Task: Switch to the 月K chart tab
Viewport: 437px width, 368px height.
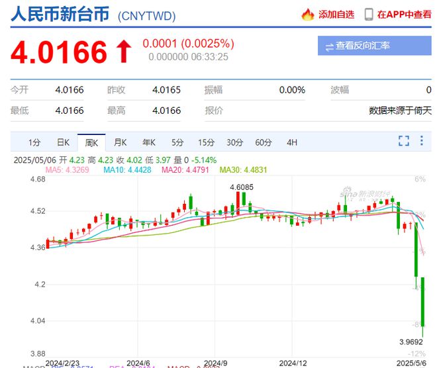Action: (120, 142)
